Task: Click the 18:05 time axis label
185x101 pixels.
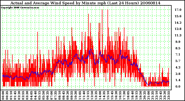Action: click(x=128, y=95)
